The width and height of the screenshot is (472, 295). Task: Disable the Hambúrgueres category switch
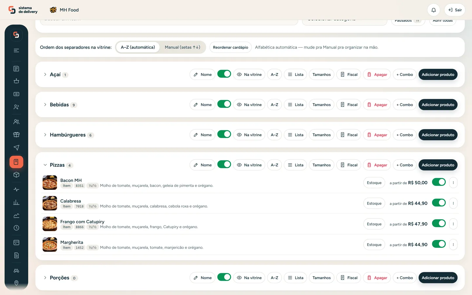224,134
